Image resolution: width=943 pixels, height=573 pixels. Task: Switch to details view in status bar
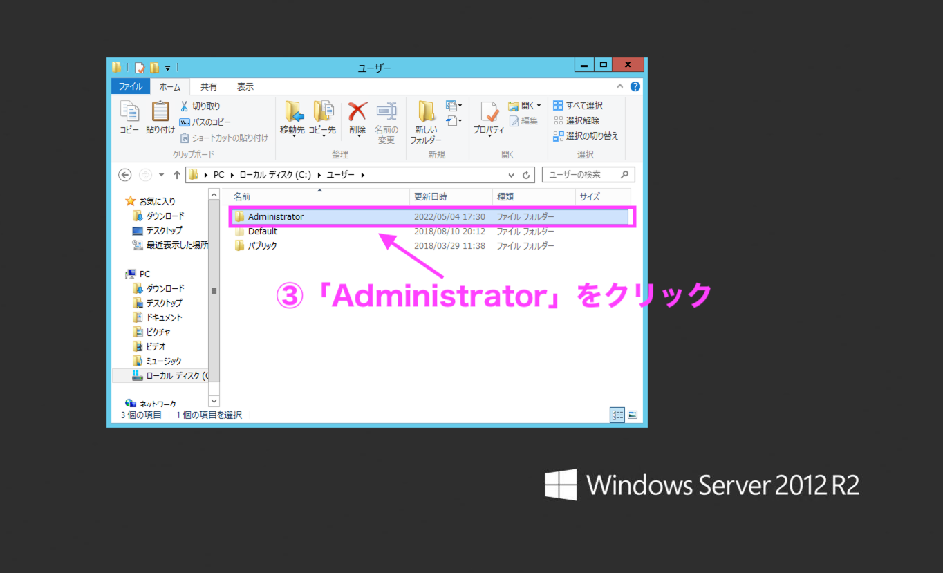[617, 415]
